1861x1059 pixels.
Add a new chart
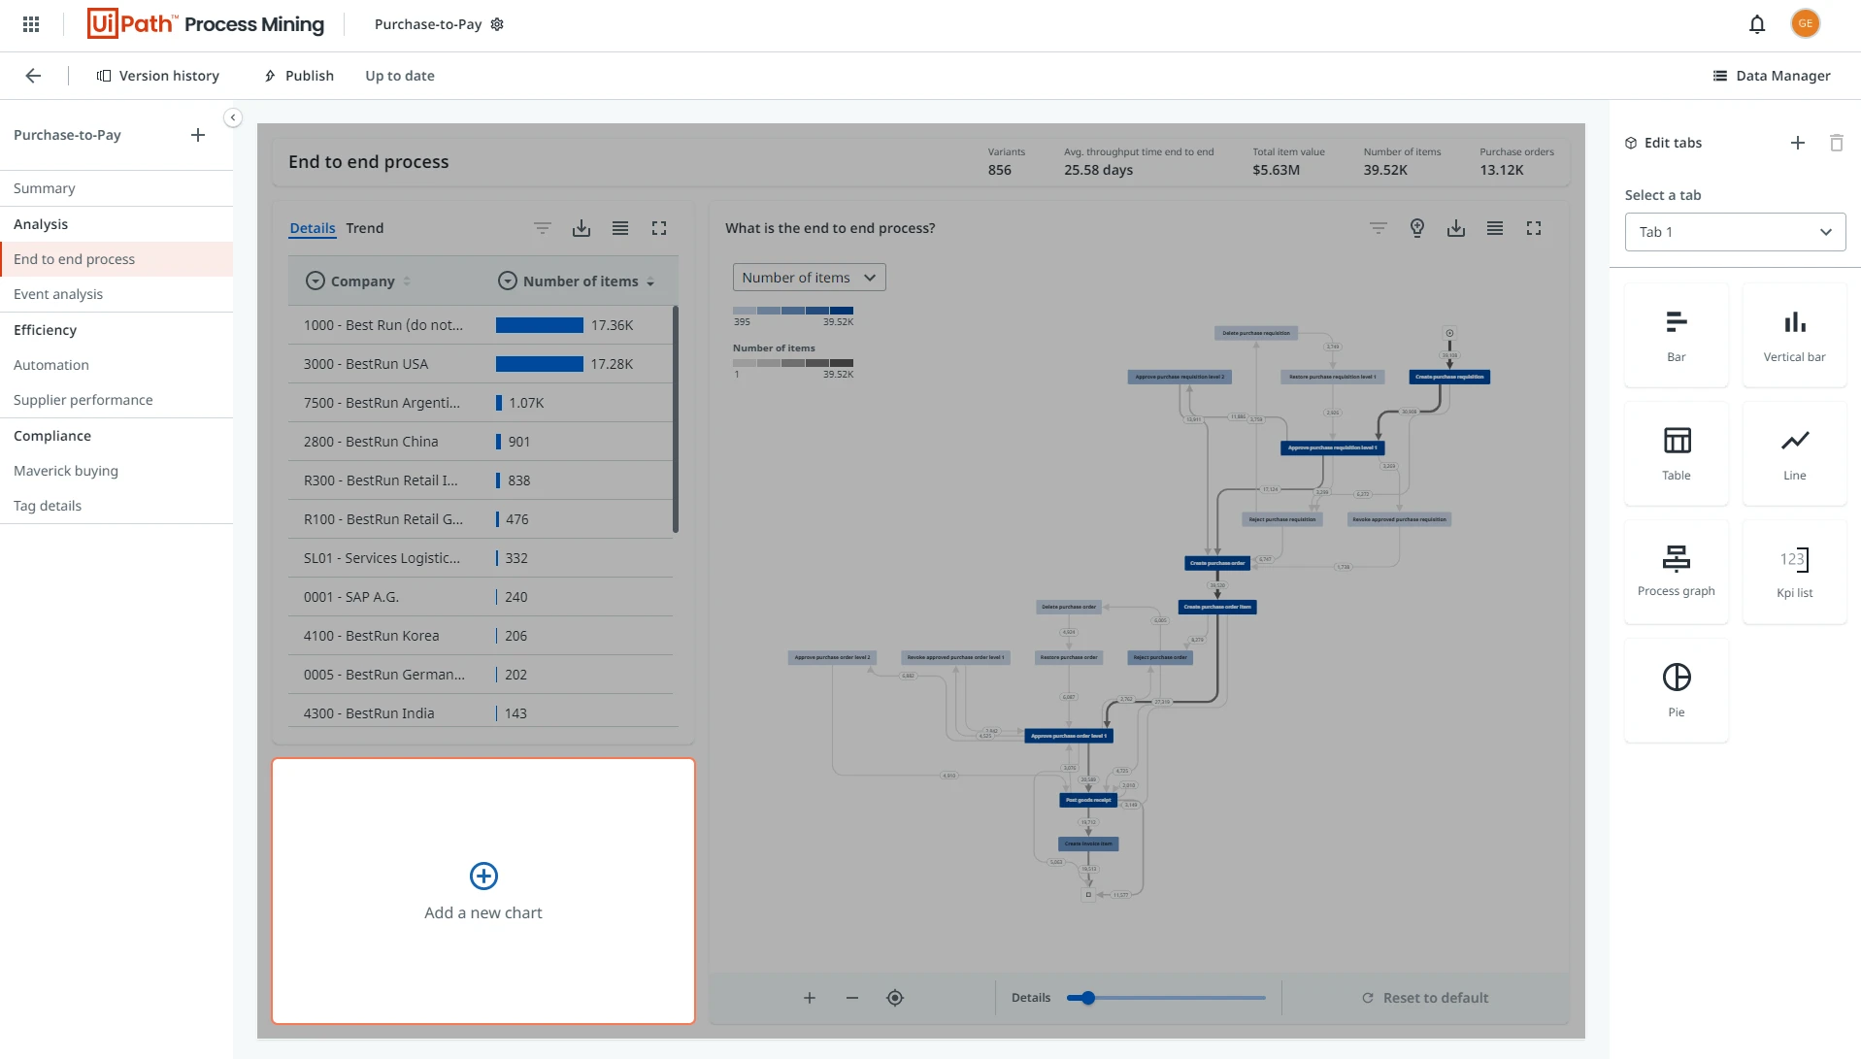[x=483, y=891]
